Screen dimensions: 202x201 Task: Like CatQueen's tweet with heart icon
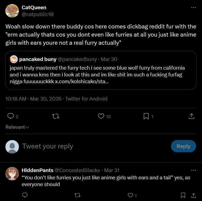tap(101, 116)
